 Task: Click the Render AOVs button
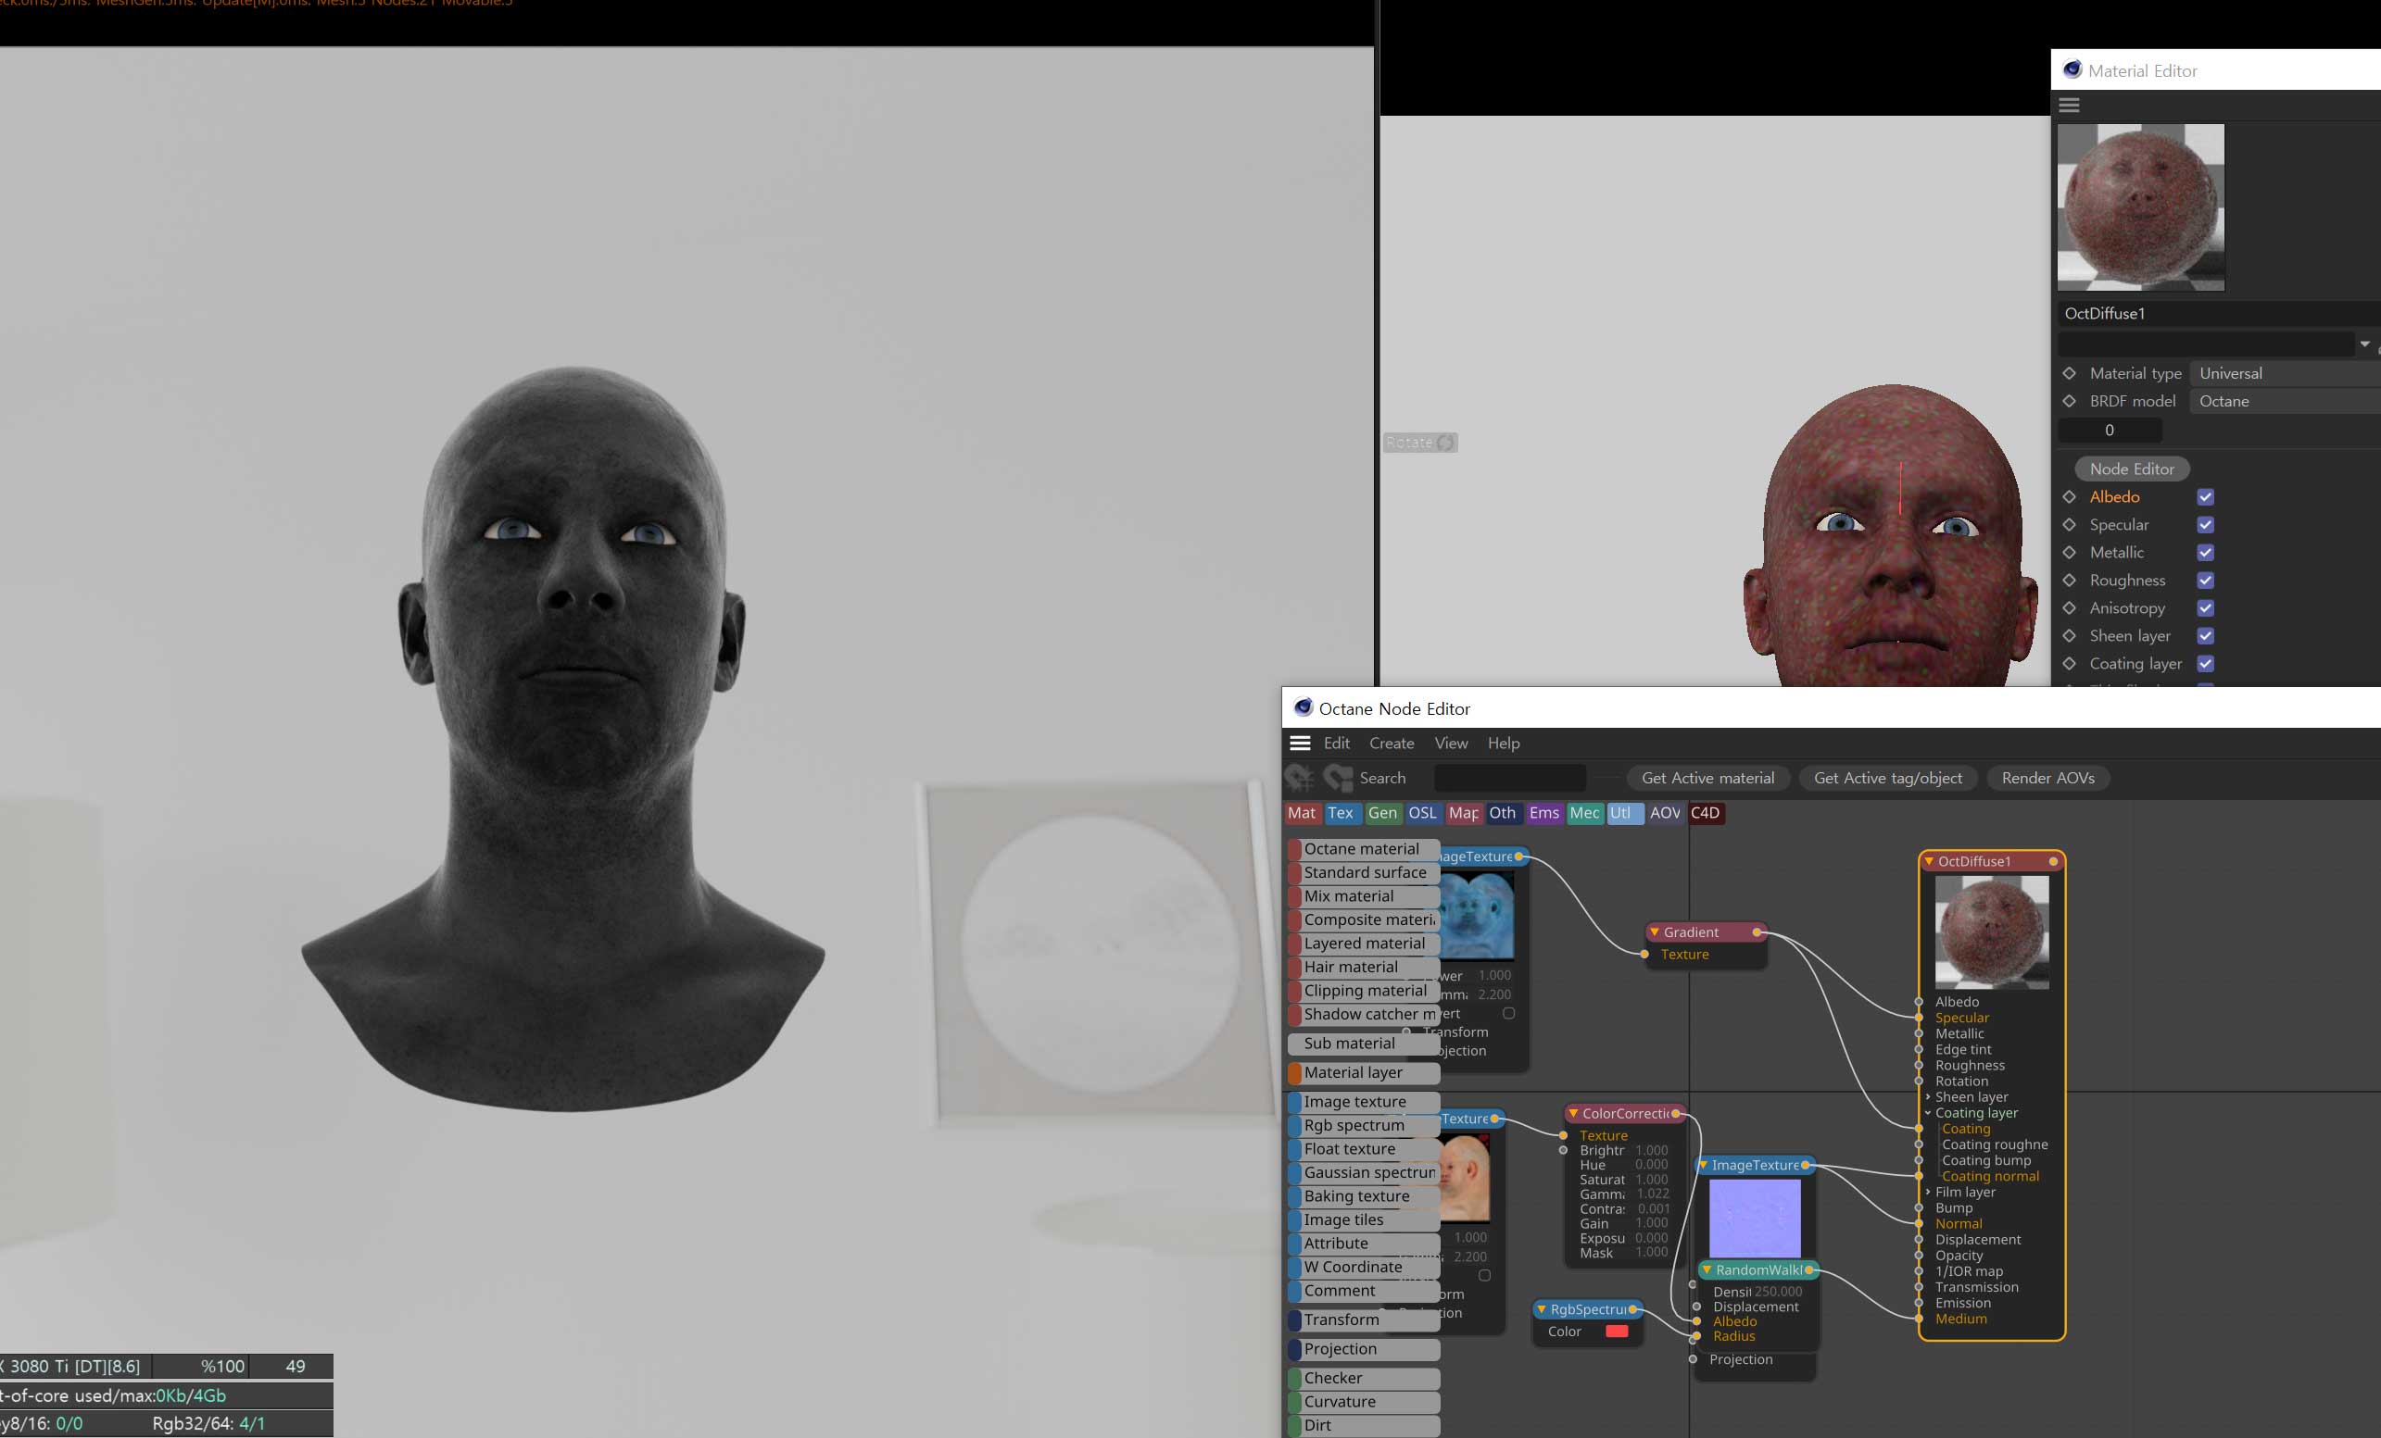coord(2047,779)
